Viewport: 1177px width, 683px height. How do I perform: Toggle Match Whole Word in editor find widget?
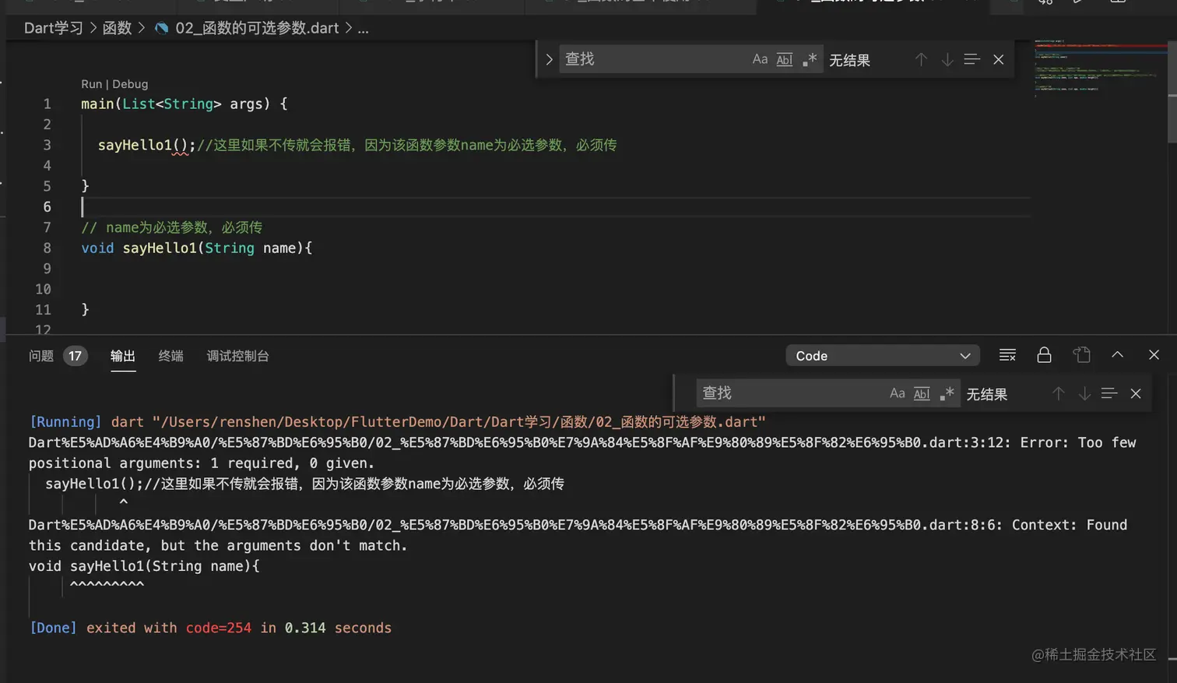pyautogui.click(x=785, y=59)
